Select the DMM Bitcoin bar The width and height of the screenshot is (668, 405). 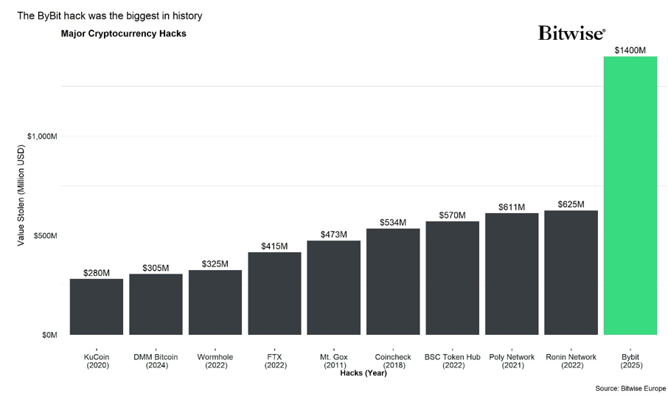click(x=156, y=304)
